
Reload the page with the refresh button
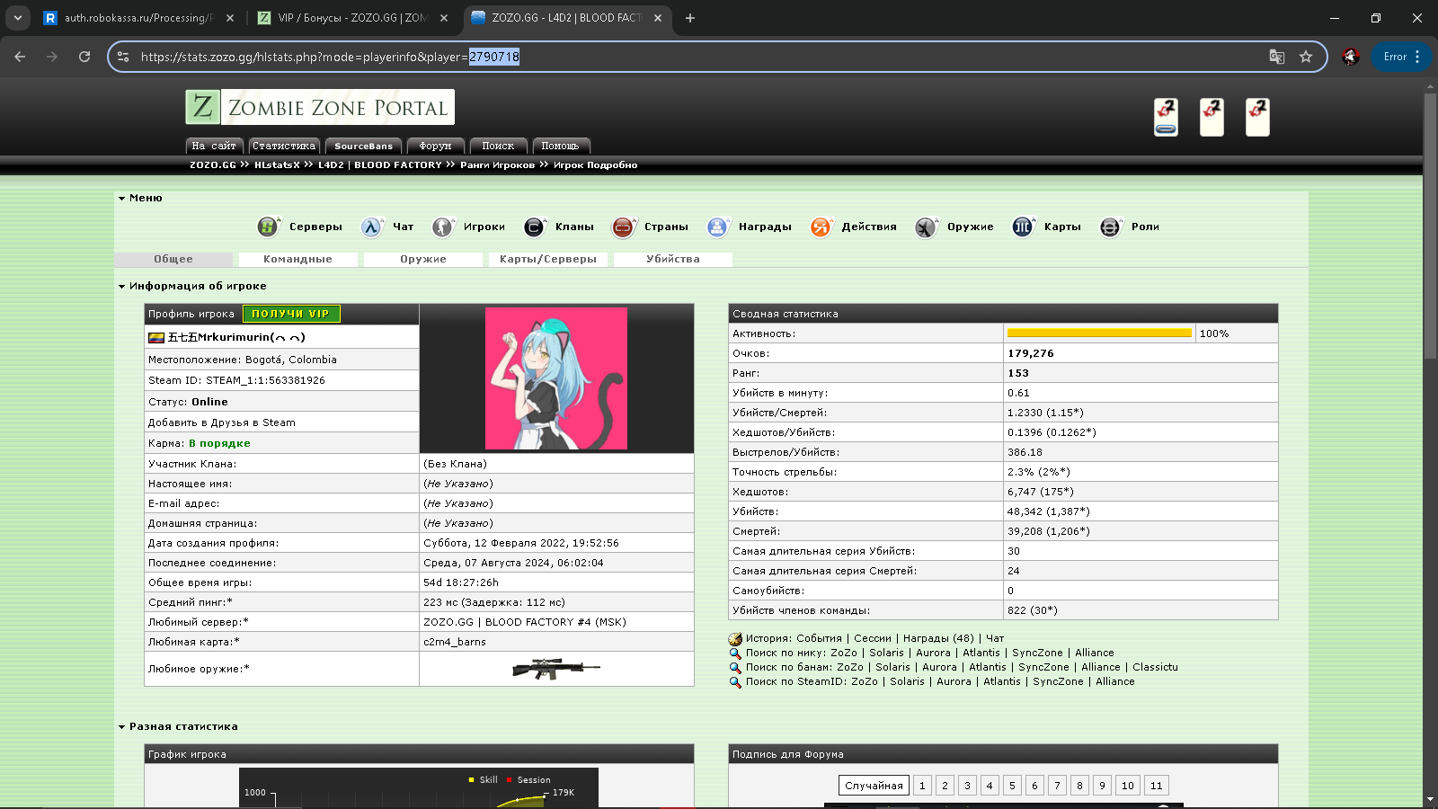click(84, 57)
